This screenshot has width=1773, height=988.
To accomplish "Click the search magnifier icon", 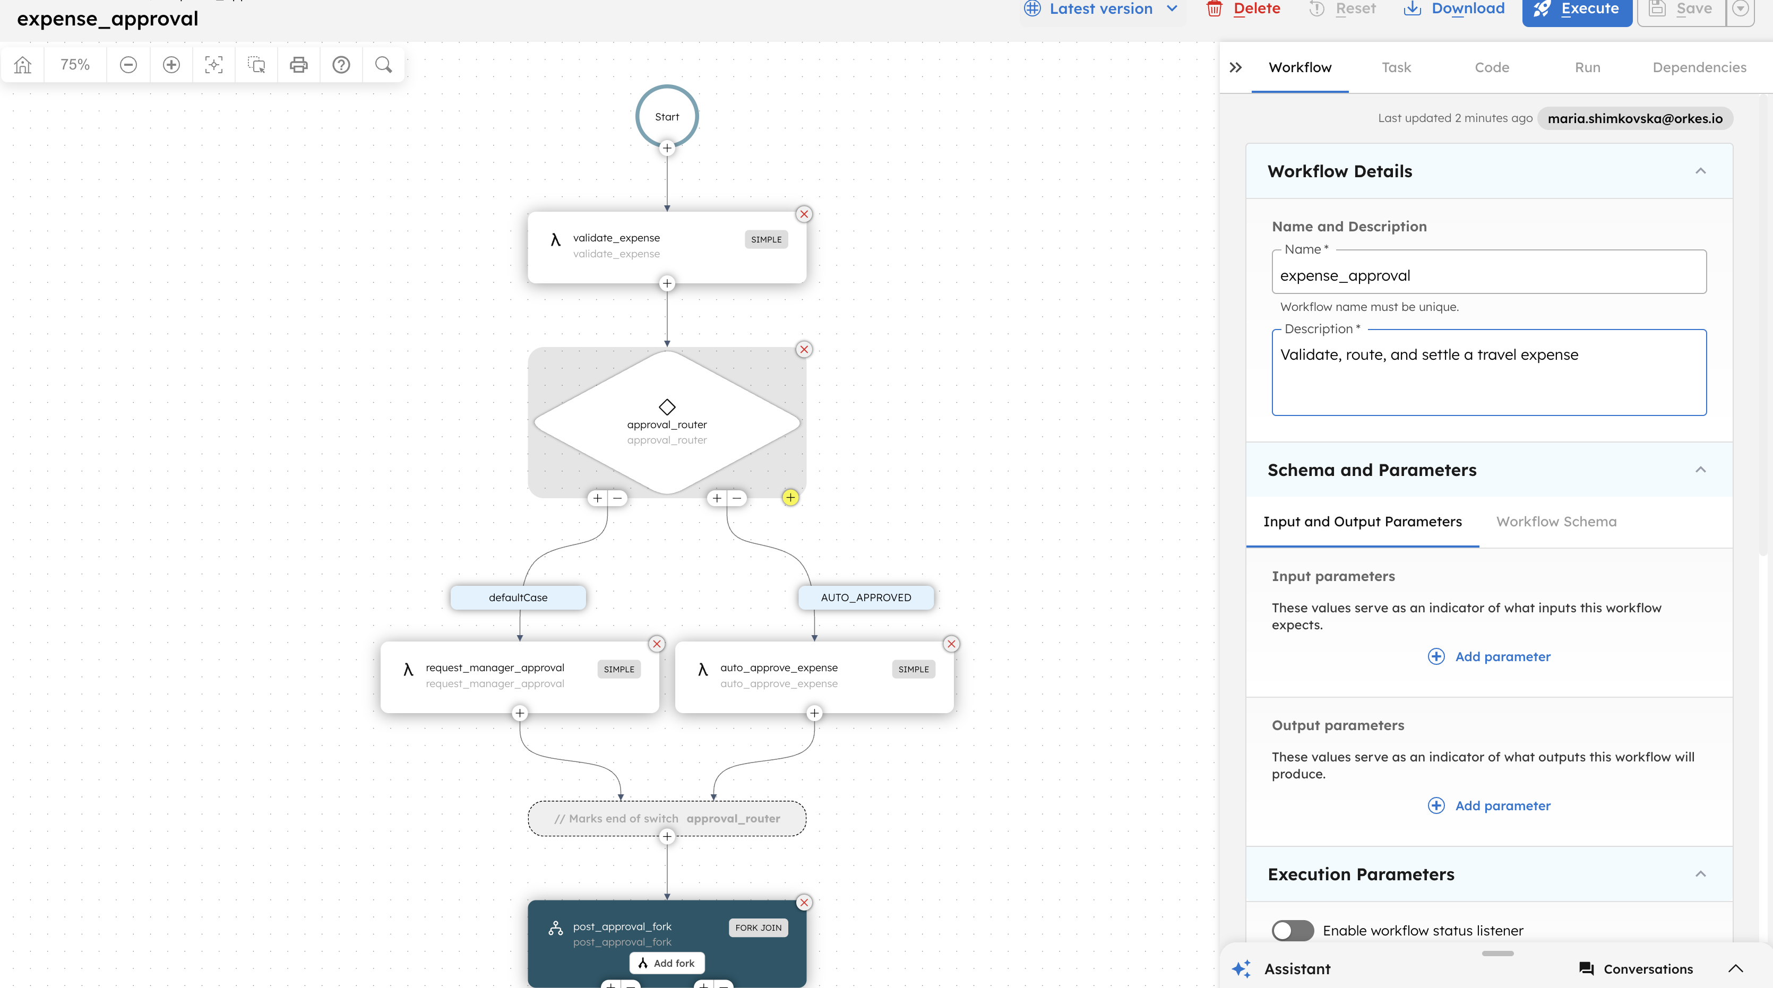I will 384,65.
